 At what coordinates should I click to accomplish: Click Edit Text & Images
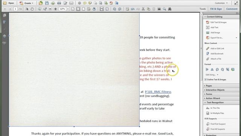216,22
